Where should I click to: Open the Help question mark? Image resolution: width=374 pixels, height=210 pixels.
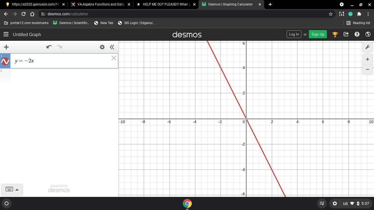[357, 34]
